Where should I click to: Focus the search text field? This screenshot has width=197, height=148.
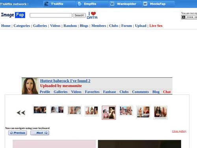tap(51, 15)
